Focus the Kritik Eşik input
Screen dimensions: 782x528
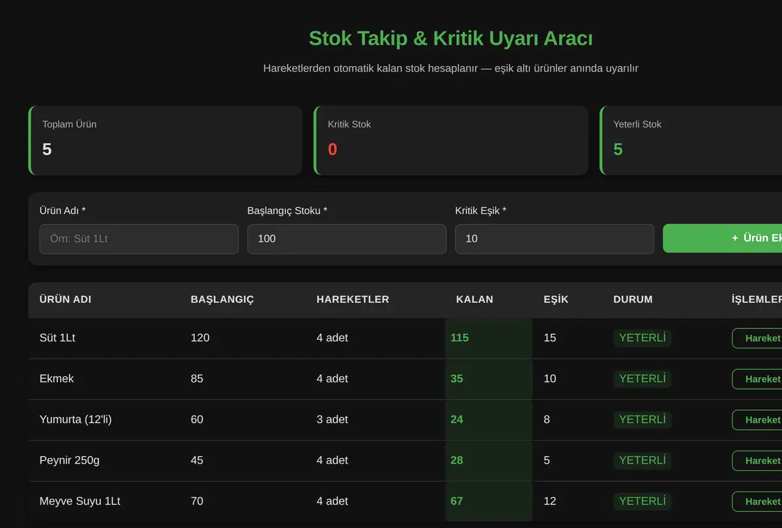click(555, 239)
